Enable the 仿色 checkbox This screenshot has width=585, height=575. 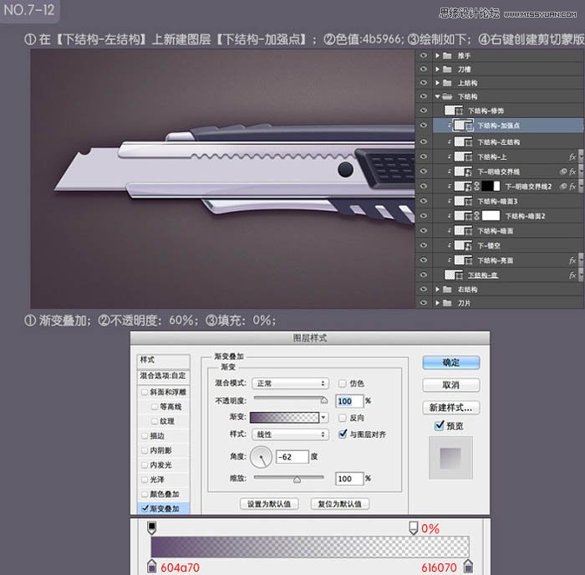point(342,383)
